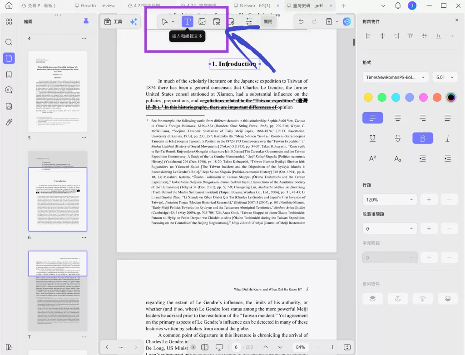Switch to the "Networ...6G(1)" tab
Screen dimensions: 465x355
click(254, 6)
